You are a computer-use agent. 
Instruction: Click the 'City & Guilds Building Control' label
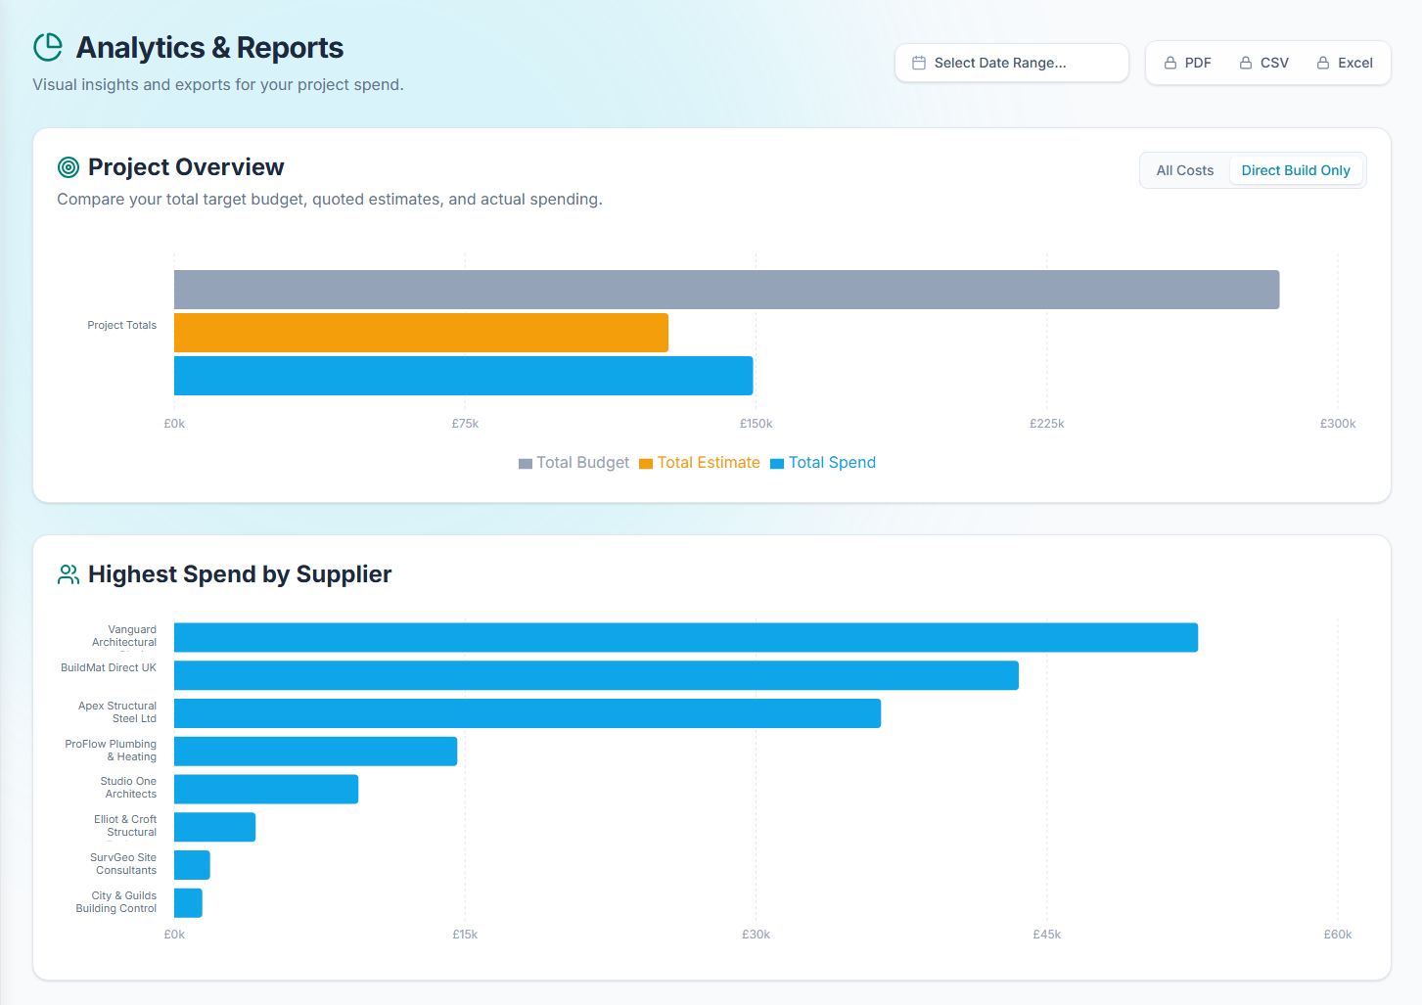click(116, 902)
